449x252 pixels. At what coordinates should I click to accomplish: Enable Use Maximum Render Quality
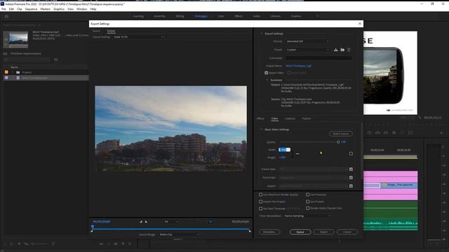point(260,195)
